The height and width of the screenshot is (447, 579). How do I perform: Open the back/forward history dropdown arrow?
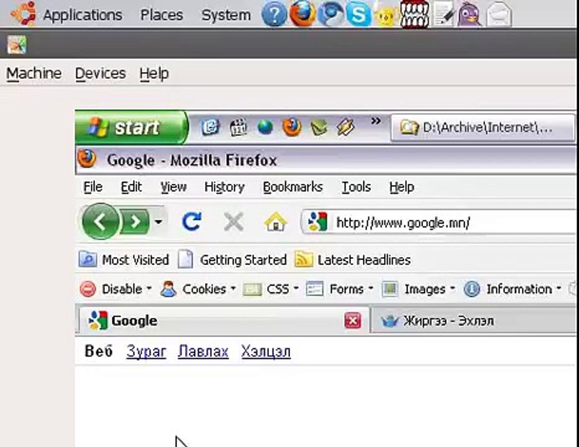pos(158,222)
